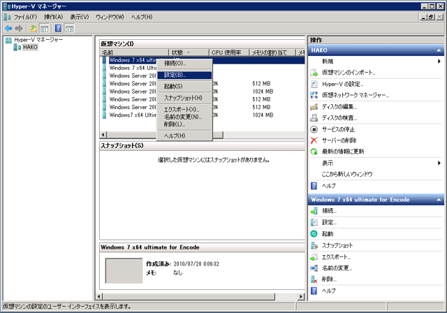Open help from the toolbar question mark icon
447x313 pixels.
coord(58,28)
